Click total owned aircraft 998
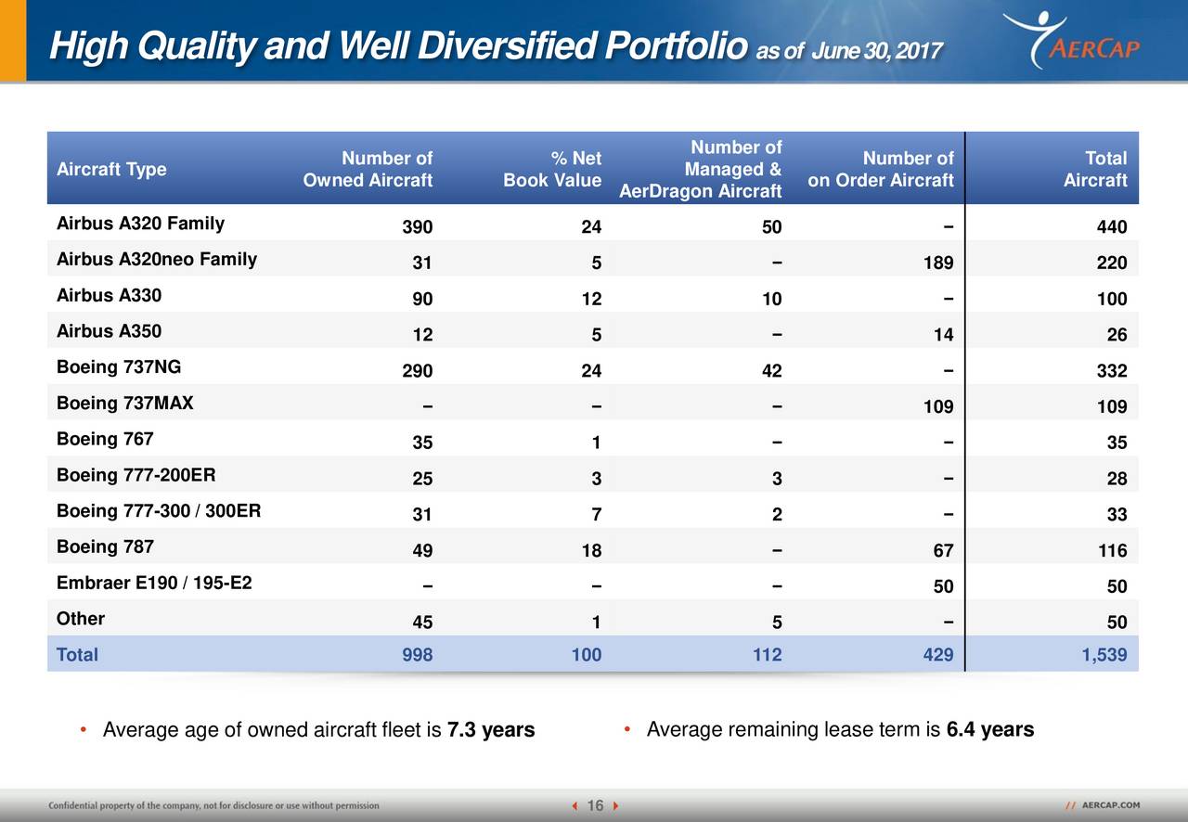Image resolution: width=1188 pixels, height=822 pixels. [x=417, y=655]
